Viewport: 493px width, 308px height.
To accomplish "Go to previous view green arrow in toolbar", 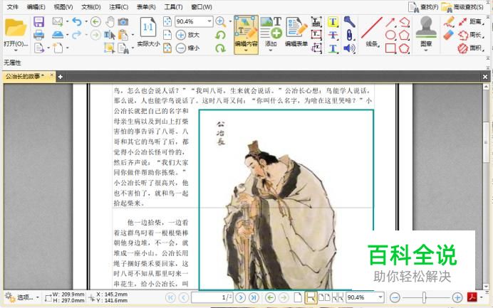I will click(x=95, y=21).
